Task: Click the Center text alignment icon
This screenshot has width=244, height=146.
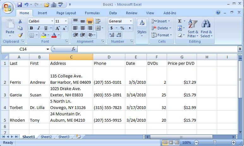Action: coord(82,28)
